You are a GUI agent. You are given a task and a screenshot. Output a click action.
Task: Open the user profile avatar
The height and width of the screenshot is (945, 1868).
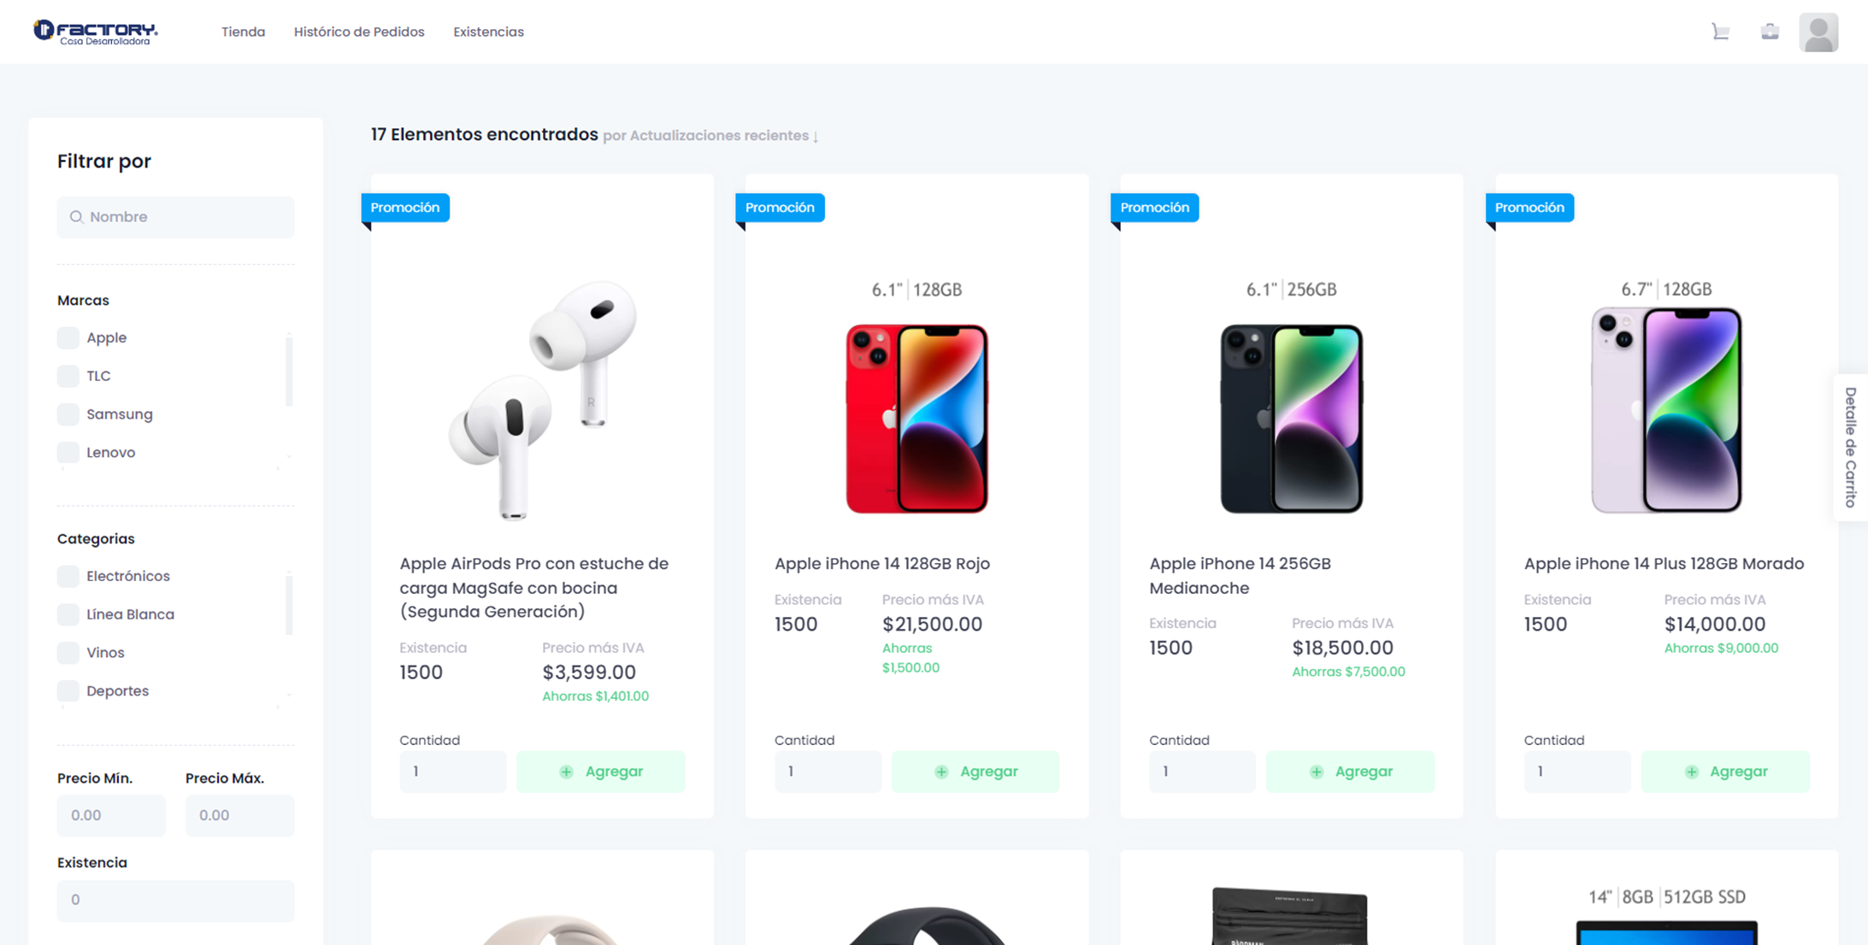1818,32
